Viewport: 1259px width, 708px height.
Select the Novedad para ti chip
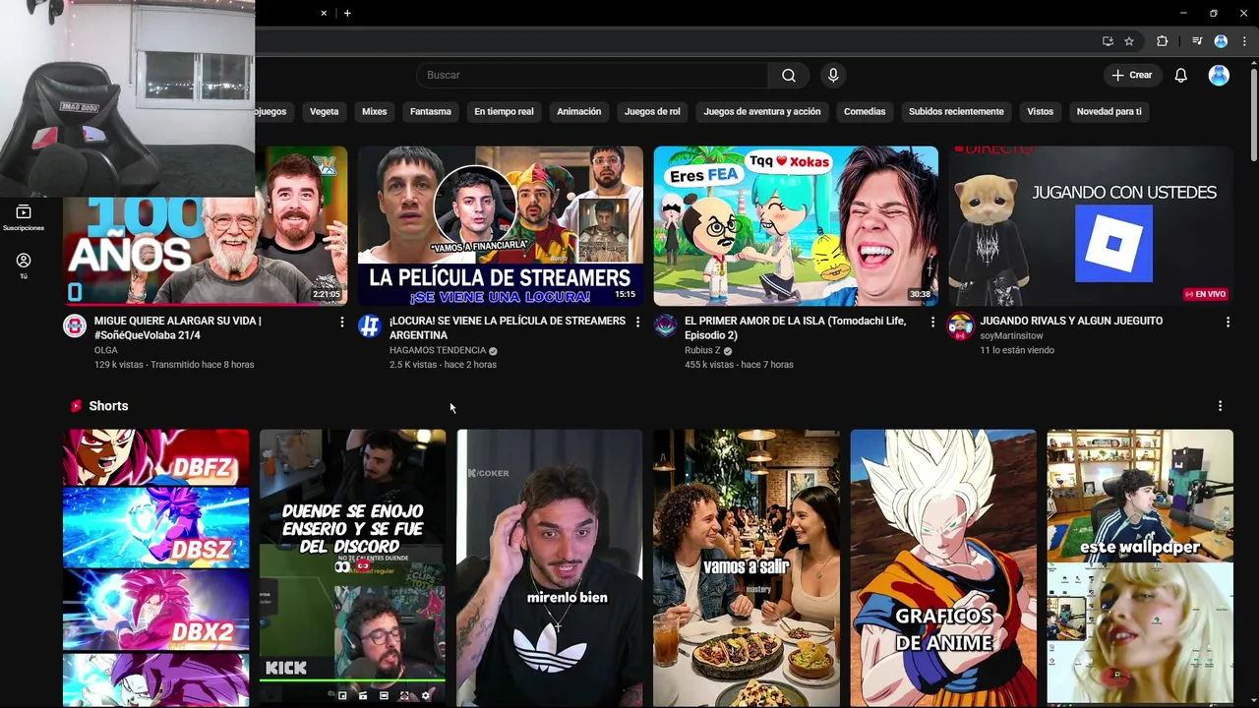pos(1109,112)
